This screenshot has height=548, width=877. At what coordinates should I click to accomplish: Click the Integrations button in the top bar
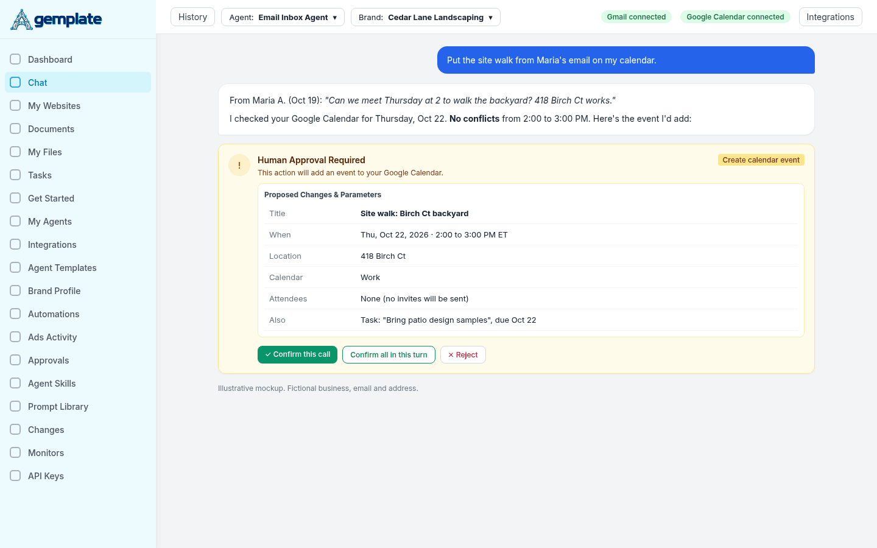(830, 17)
